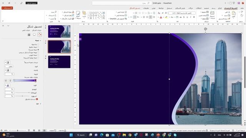Click the Shape Fill paint bucket icon
The image size is (246, 138).
coord(73,12)
